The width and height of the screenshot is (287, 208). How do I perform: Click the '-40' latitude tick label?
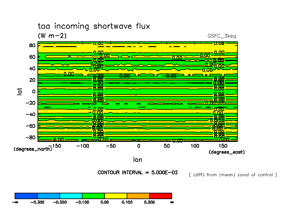click(x=30, y=114)
